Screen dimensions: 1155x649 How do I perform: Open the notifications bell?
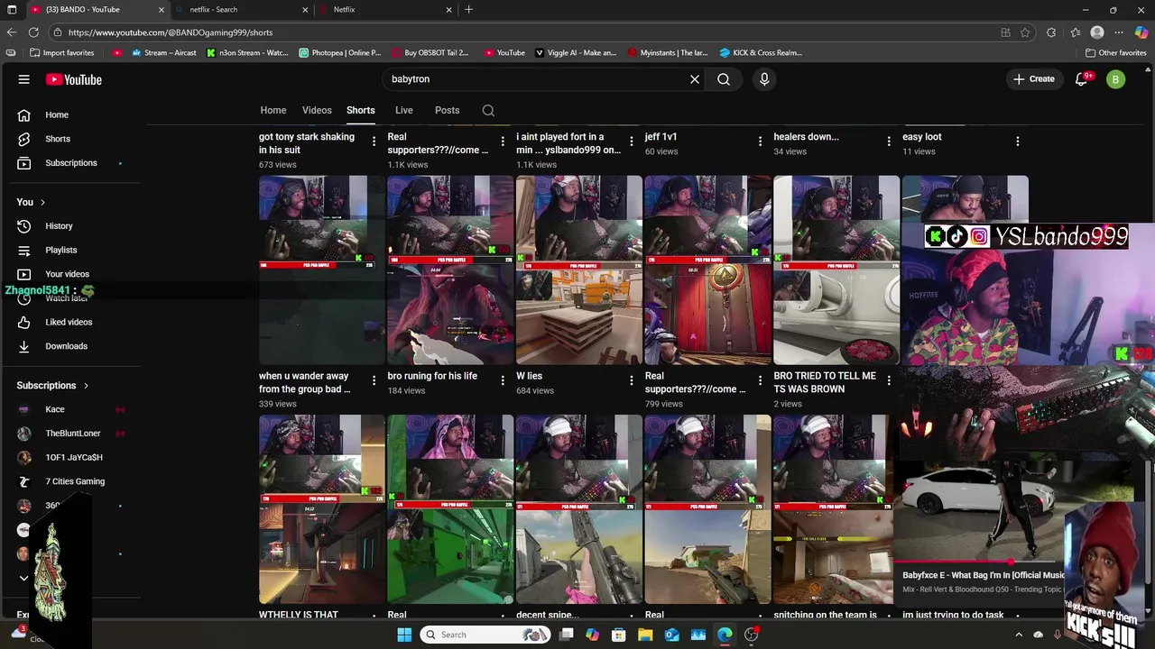coord(1081,79)
